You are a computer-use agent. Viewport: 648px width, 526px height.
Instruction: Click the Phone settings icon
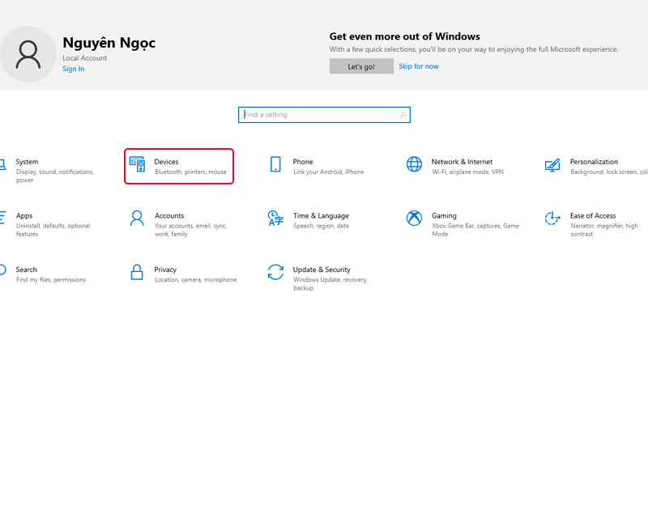tap(275, 164)
